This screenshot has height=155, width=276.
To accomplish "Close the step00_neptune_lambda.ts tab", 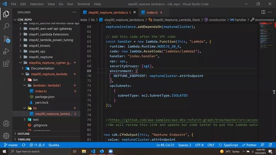I will click(135, 12).
